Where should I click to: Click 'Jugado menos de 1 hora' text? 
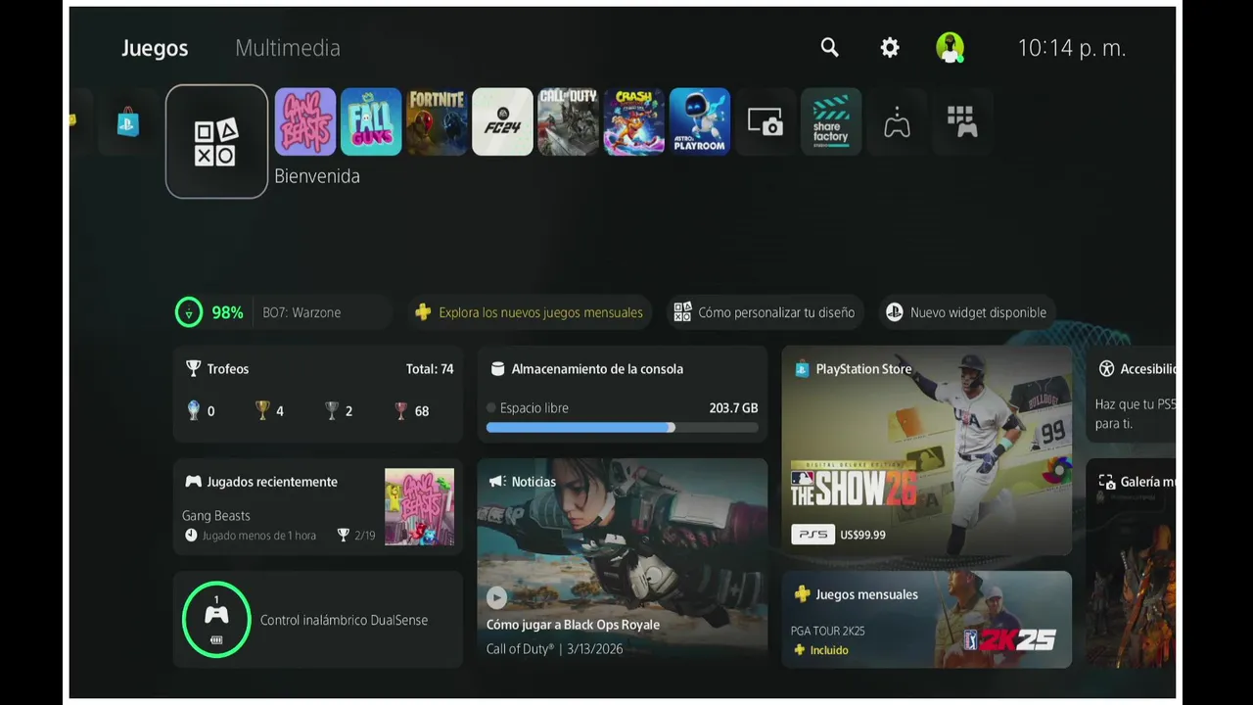(x=258, y=536)
